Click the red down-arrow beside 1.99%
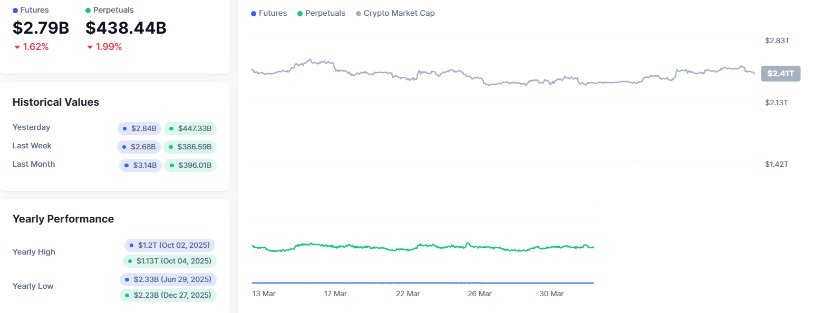The height and width of the screenshot is (313, 823). click(89, 46)
